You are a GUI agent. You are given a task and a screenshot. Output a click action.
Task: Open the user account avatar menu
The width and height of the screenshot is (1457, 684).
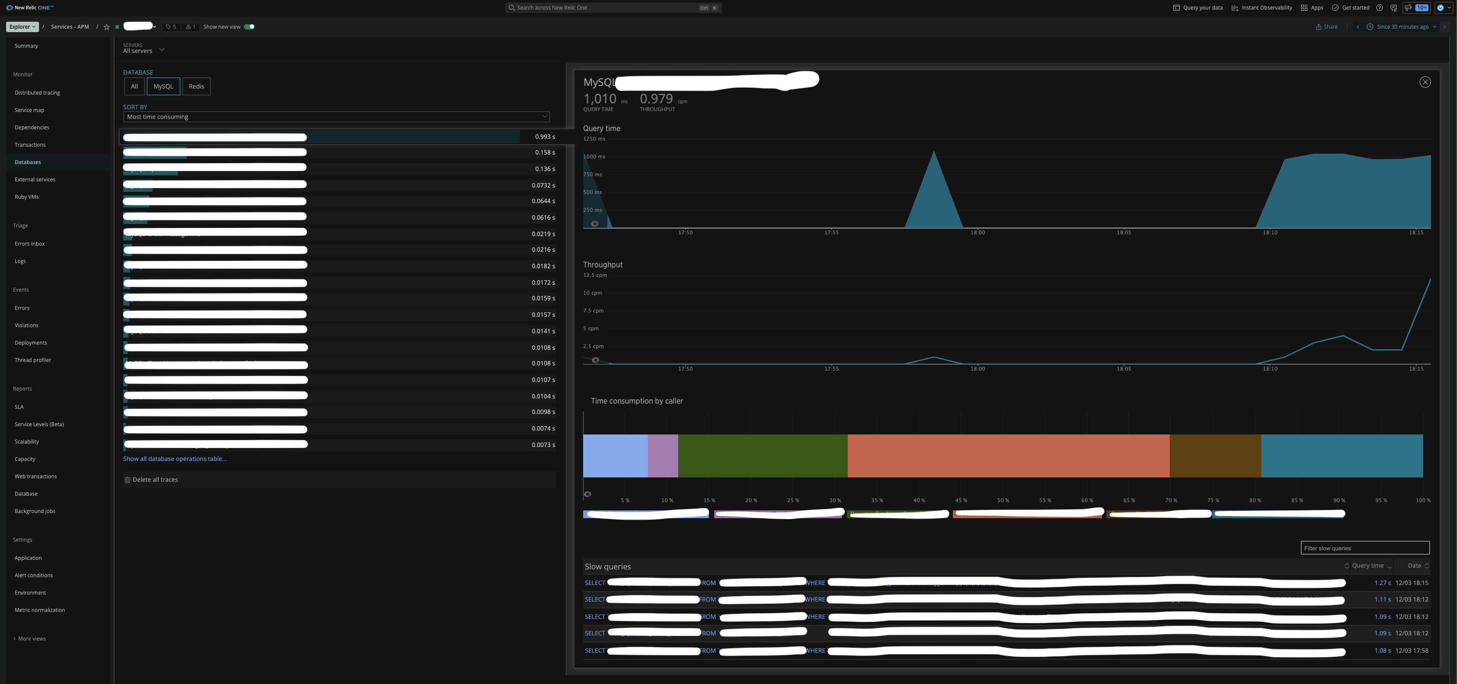pyautogui.click(x=1444, y=8)
